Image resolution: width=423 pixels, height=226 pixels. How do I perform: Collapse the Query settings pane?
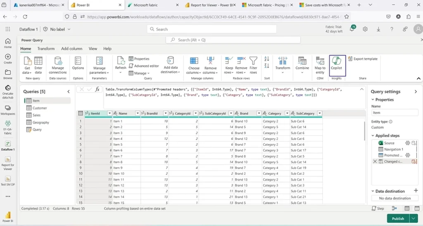click(416, 92)
